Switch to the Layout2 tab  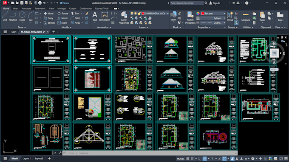(x=39, y=159)
